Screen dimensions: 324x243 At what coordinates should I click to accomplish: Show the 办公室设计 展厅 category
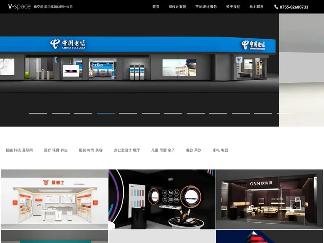click(126, 150)
